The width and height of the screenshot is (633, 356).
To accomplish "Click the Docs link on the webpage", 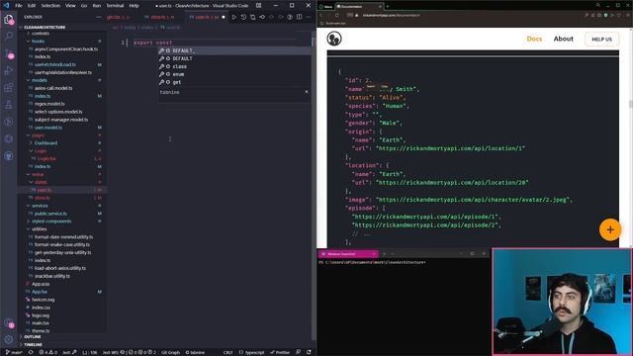I will [534, 39].
